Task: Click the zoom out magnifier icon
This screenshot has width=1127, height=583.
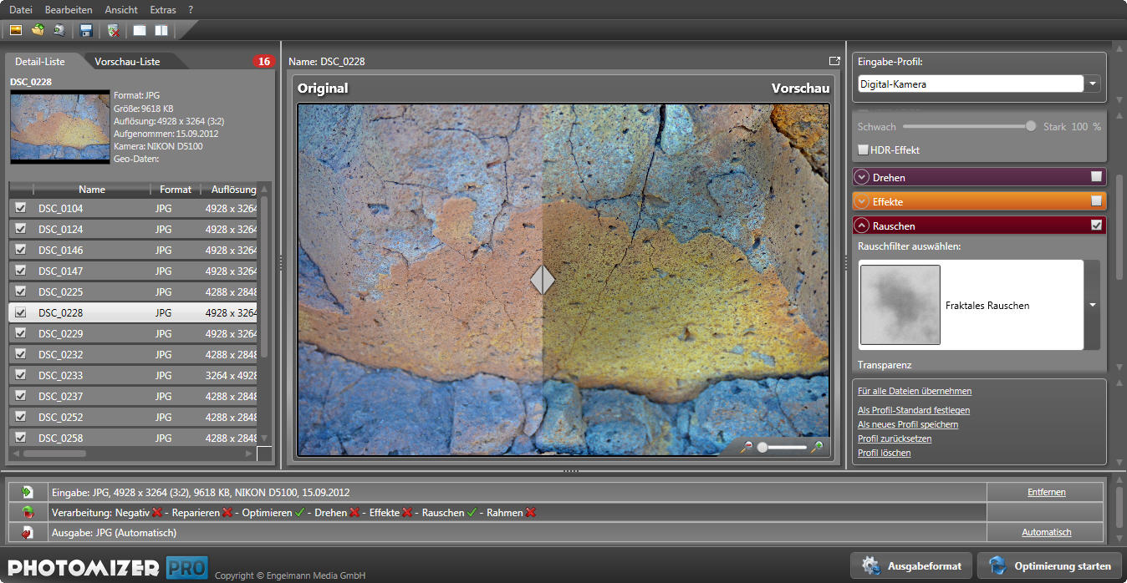Action: [747, 447]
